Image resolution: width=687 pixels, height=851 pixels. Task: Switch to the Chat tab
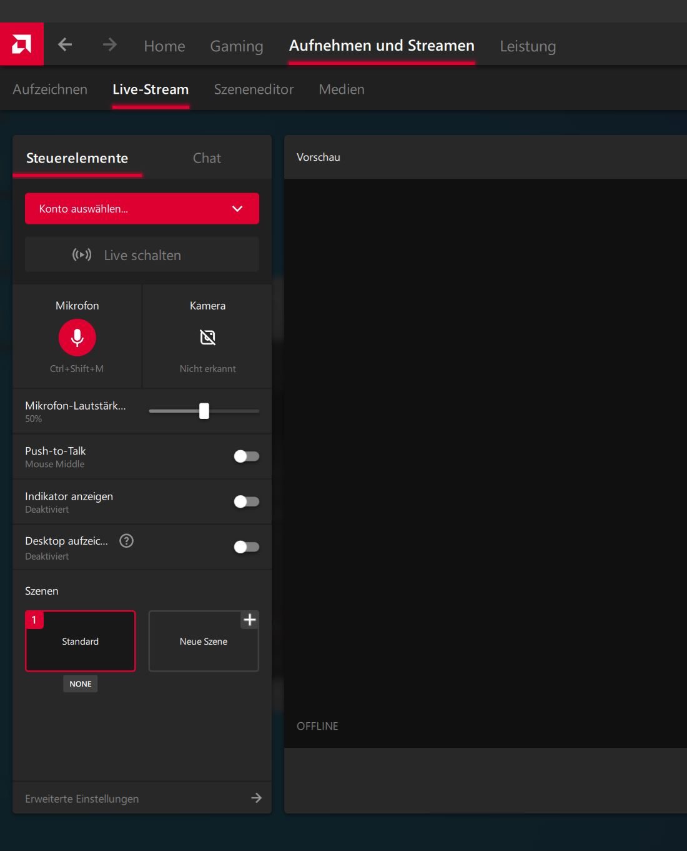207,158
